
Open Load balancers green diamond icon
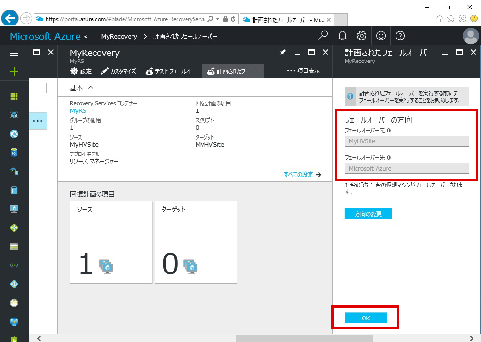pos(14,227)
